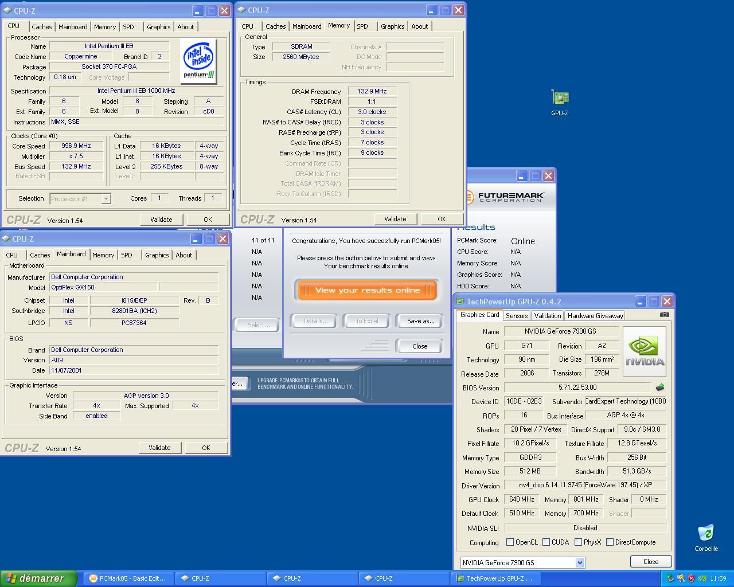Image resolution: width=734 pixels, height=587 pixels.
Task: Click the greyed Details... button in PCMark05
Action: tap(315, 321)
